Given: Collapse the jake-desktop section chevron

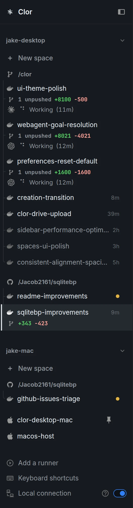Looking at the screenshot, I should click(x=122, y=40).
